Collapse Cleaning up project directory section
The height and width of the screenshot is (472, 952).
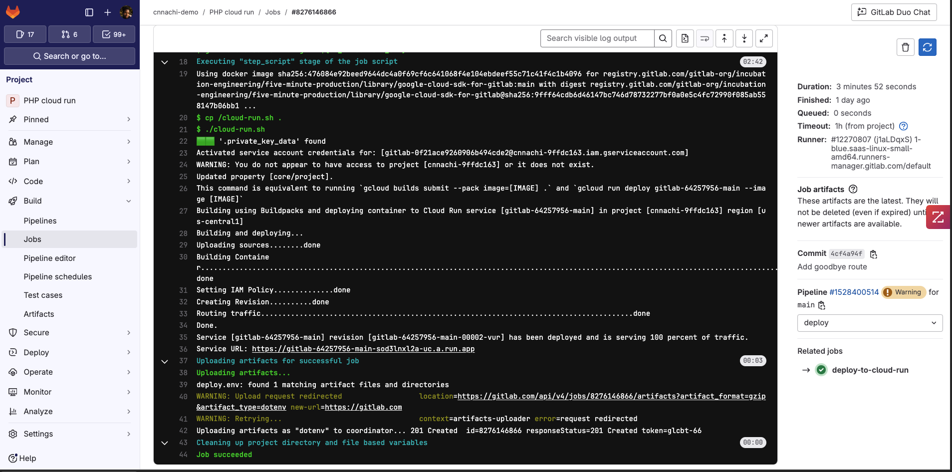pyautogui.click(x=165, y=443)
